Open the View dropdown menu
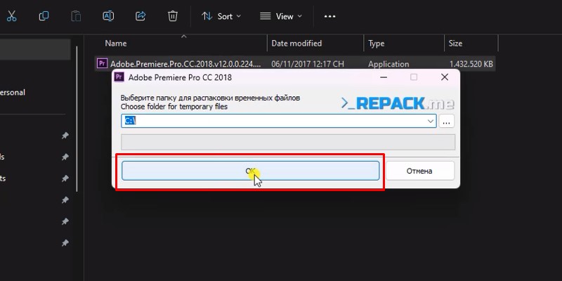 point(281,15)
